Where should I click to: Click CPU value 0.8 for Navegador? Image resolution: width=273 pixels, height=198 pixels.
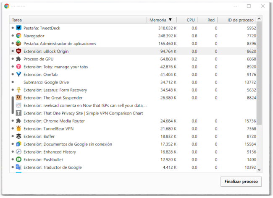194,36
